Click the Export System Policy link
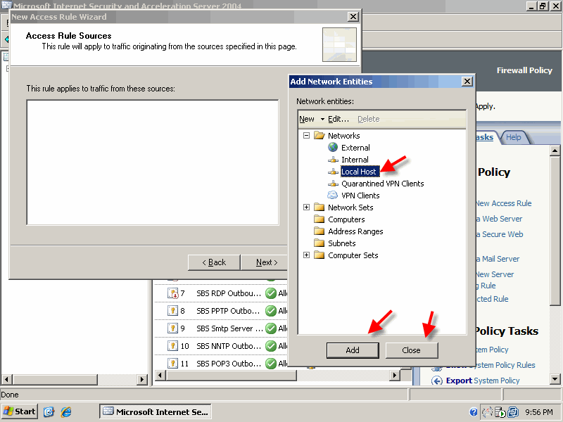The image size is (563, 422). 483,381
